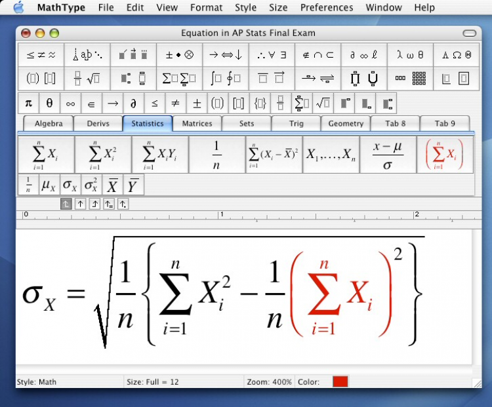Open uppercase Greek letters palette (Λ Ω Θ)
492x407 pixels.
pyautogui.click(x=456, y=55)
